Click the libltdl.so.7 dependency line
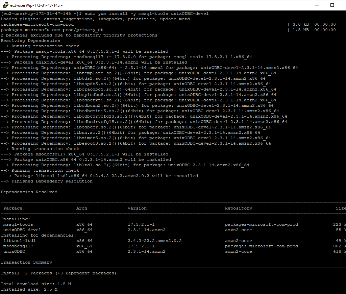Image resolution: width=346 pixels, height=294 pixels. (125, 165)
